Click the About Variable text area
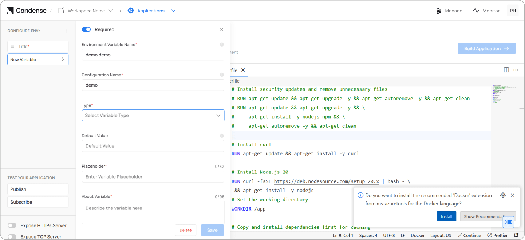 pos(153,212)
